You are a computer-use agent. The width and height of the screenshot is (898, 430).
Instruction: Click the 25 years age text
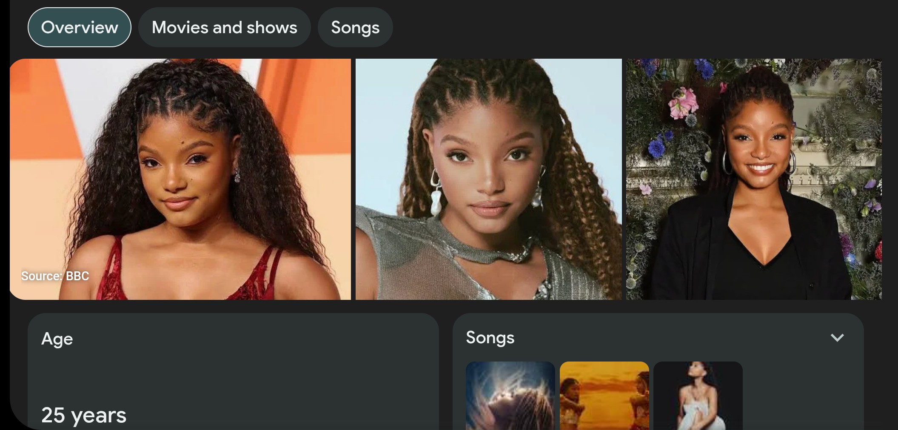click(84, 415)
